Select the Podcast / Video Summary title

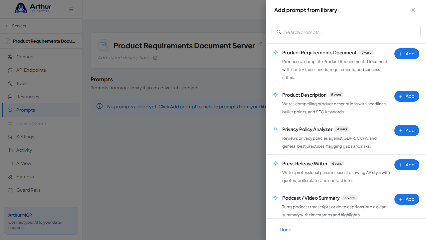pyautogui.click(x=311, y=198)
